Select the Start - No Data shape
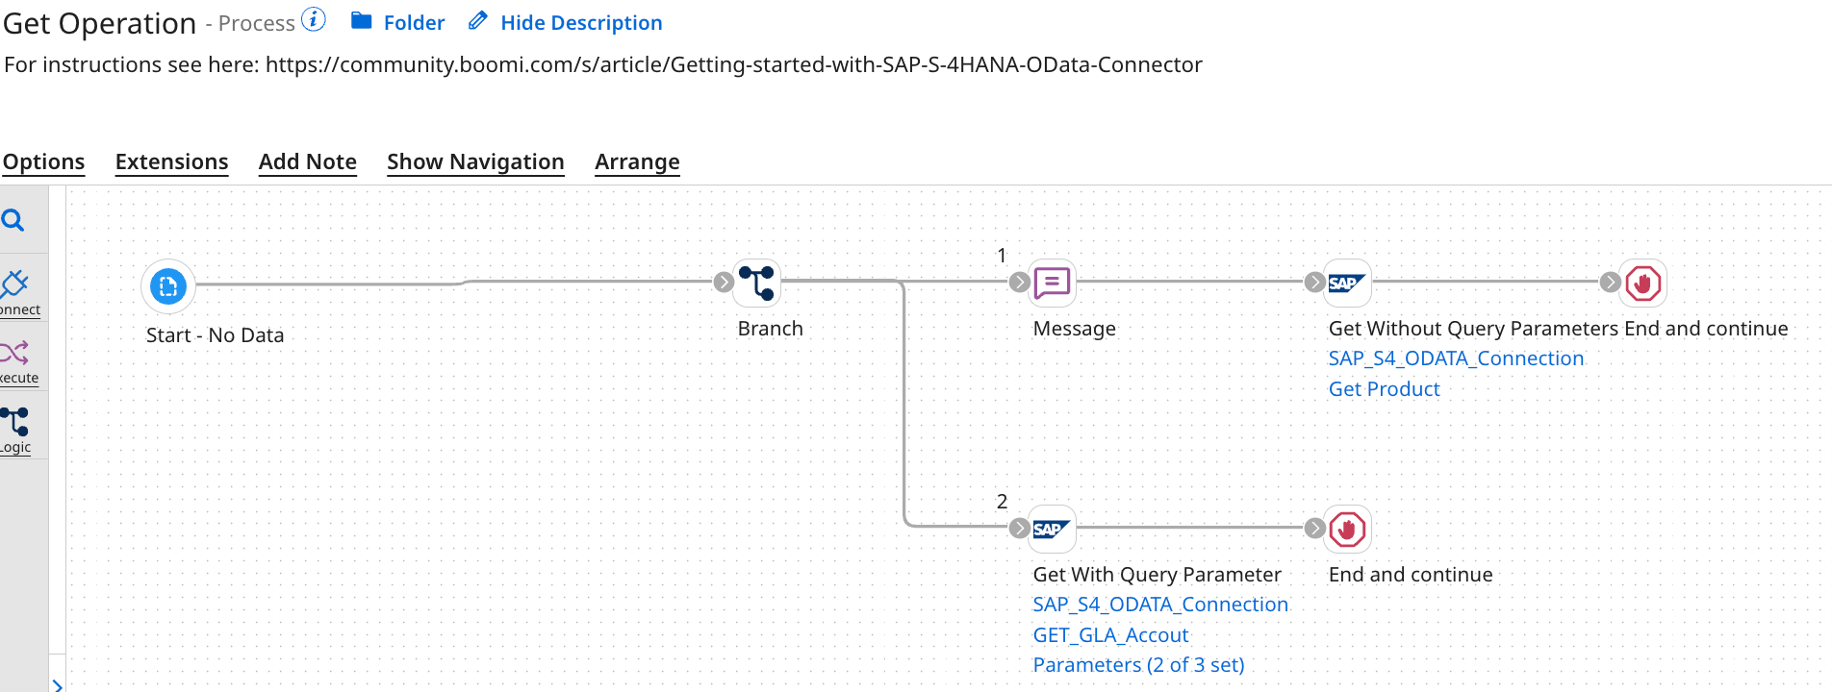 point(167,285)
